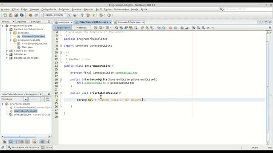Image resolution: width=273 pixels, height=153 pixels.
Task: Expand Bibliotecas de Testes node
Action: (7, 58)
